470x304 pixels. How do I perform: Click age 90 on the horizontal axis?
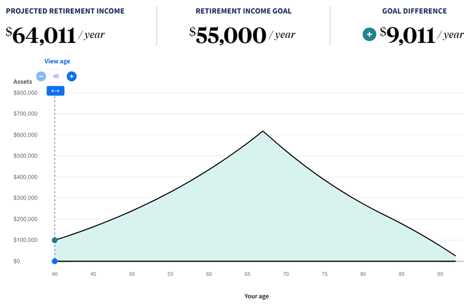tap(440, 274)
